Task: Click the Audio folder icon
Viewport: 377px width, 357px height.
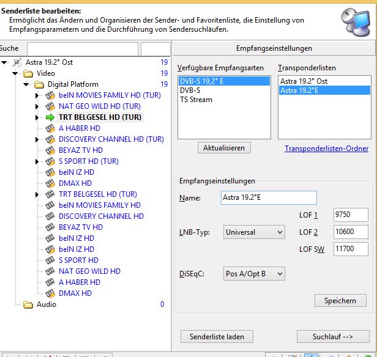Action: [28, 304]
